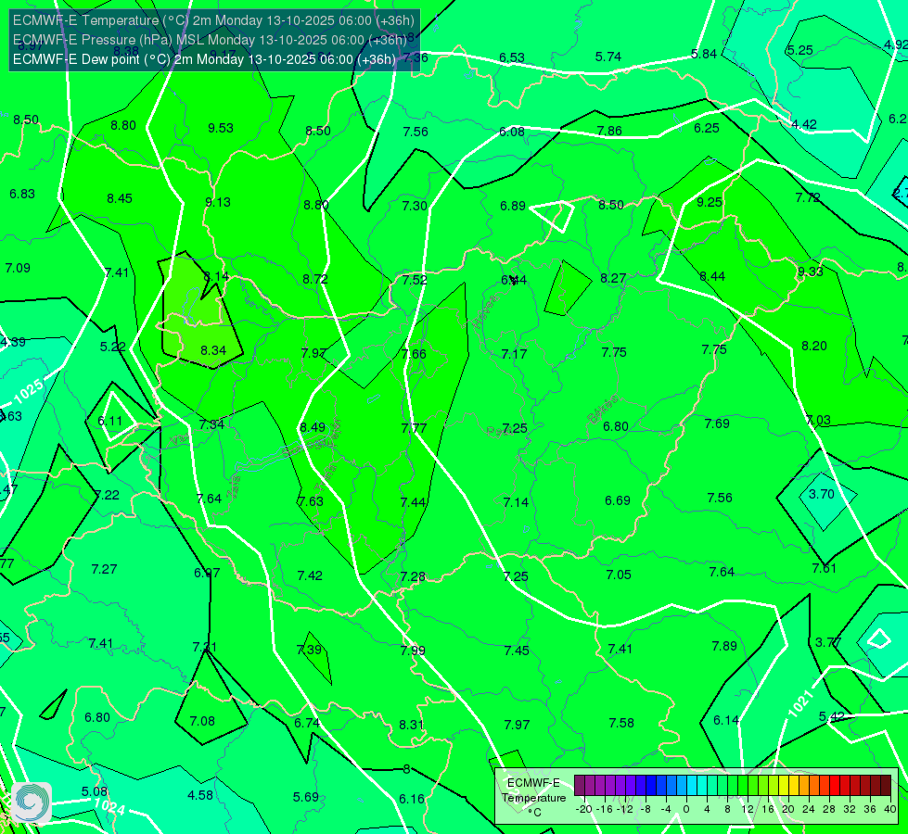Click the 4.58 dew point value
This screenshot has width=908, height=834.
[x=200, y=795]
